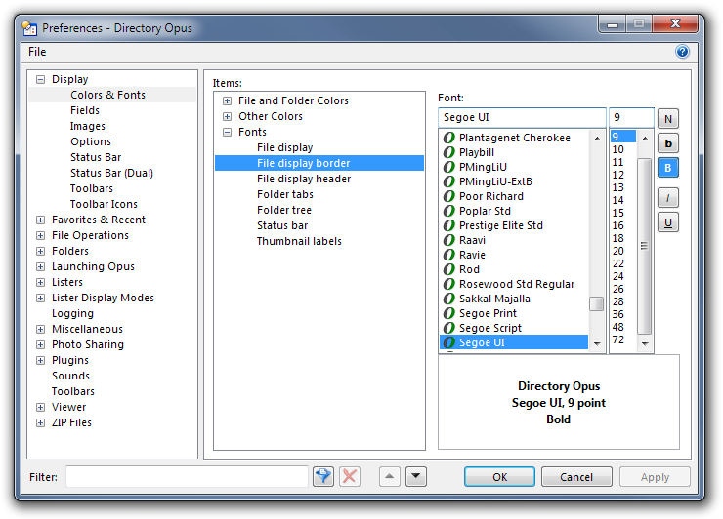Image resolution: width=723 pixels, height=519 pixels.
Task: Click the down arrow button near OK
Action: click(x=416, y=476)
